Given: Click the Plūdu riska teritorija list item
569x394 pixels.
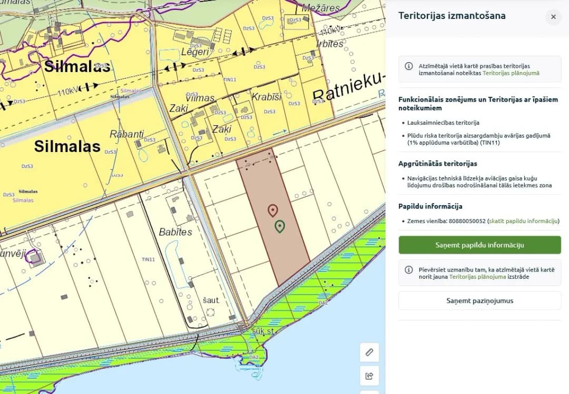Looking at the screenshot, I should 478,139.
